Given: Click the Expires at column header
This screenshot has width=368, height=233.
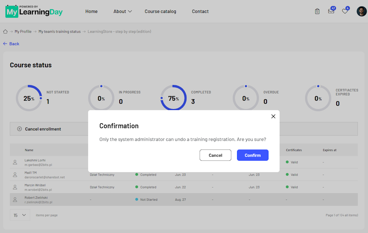Looking at the screenshot, I should 330,150.
